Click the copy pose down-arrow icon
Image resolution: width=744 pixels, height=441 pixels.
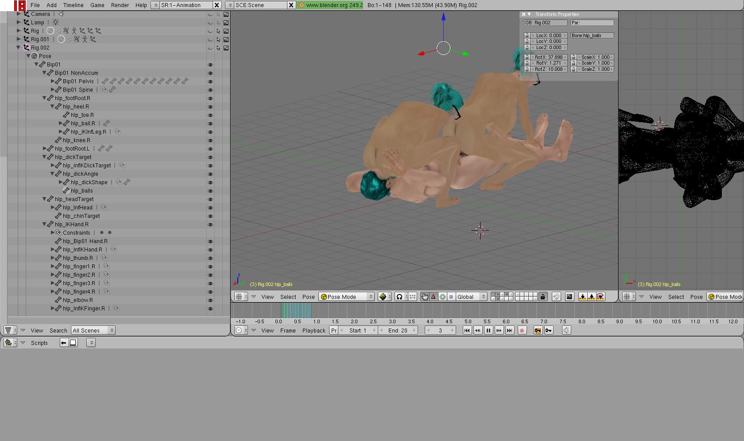click(583, 297)
